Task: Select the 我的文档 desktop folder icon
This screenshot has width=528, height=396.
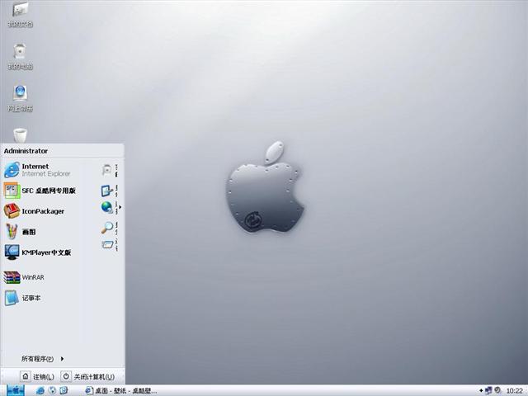Action: [20, 15]
